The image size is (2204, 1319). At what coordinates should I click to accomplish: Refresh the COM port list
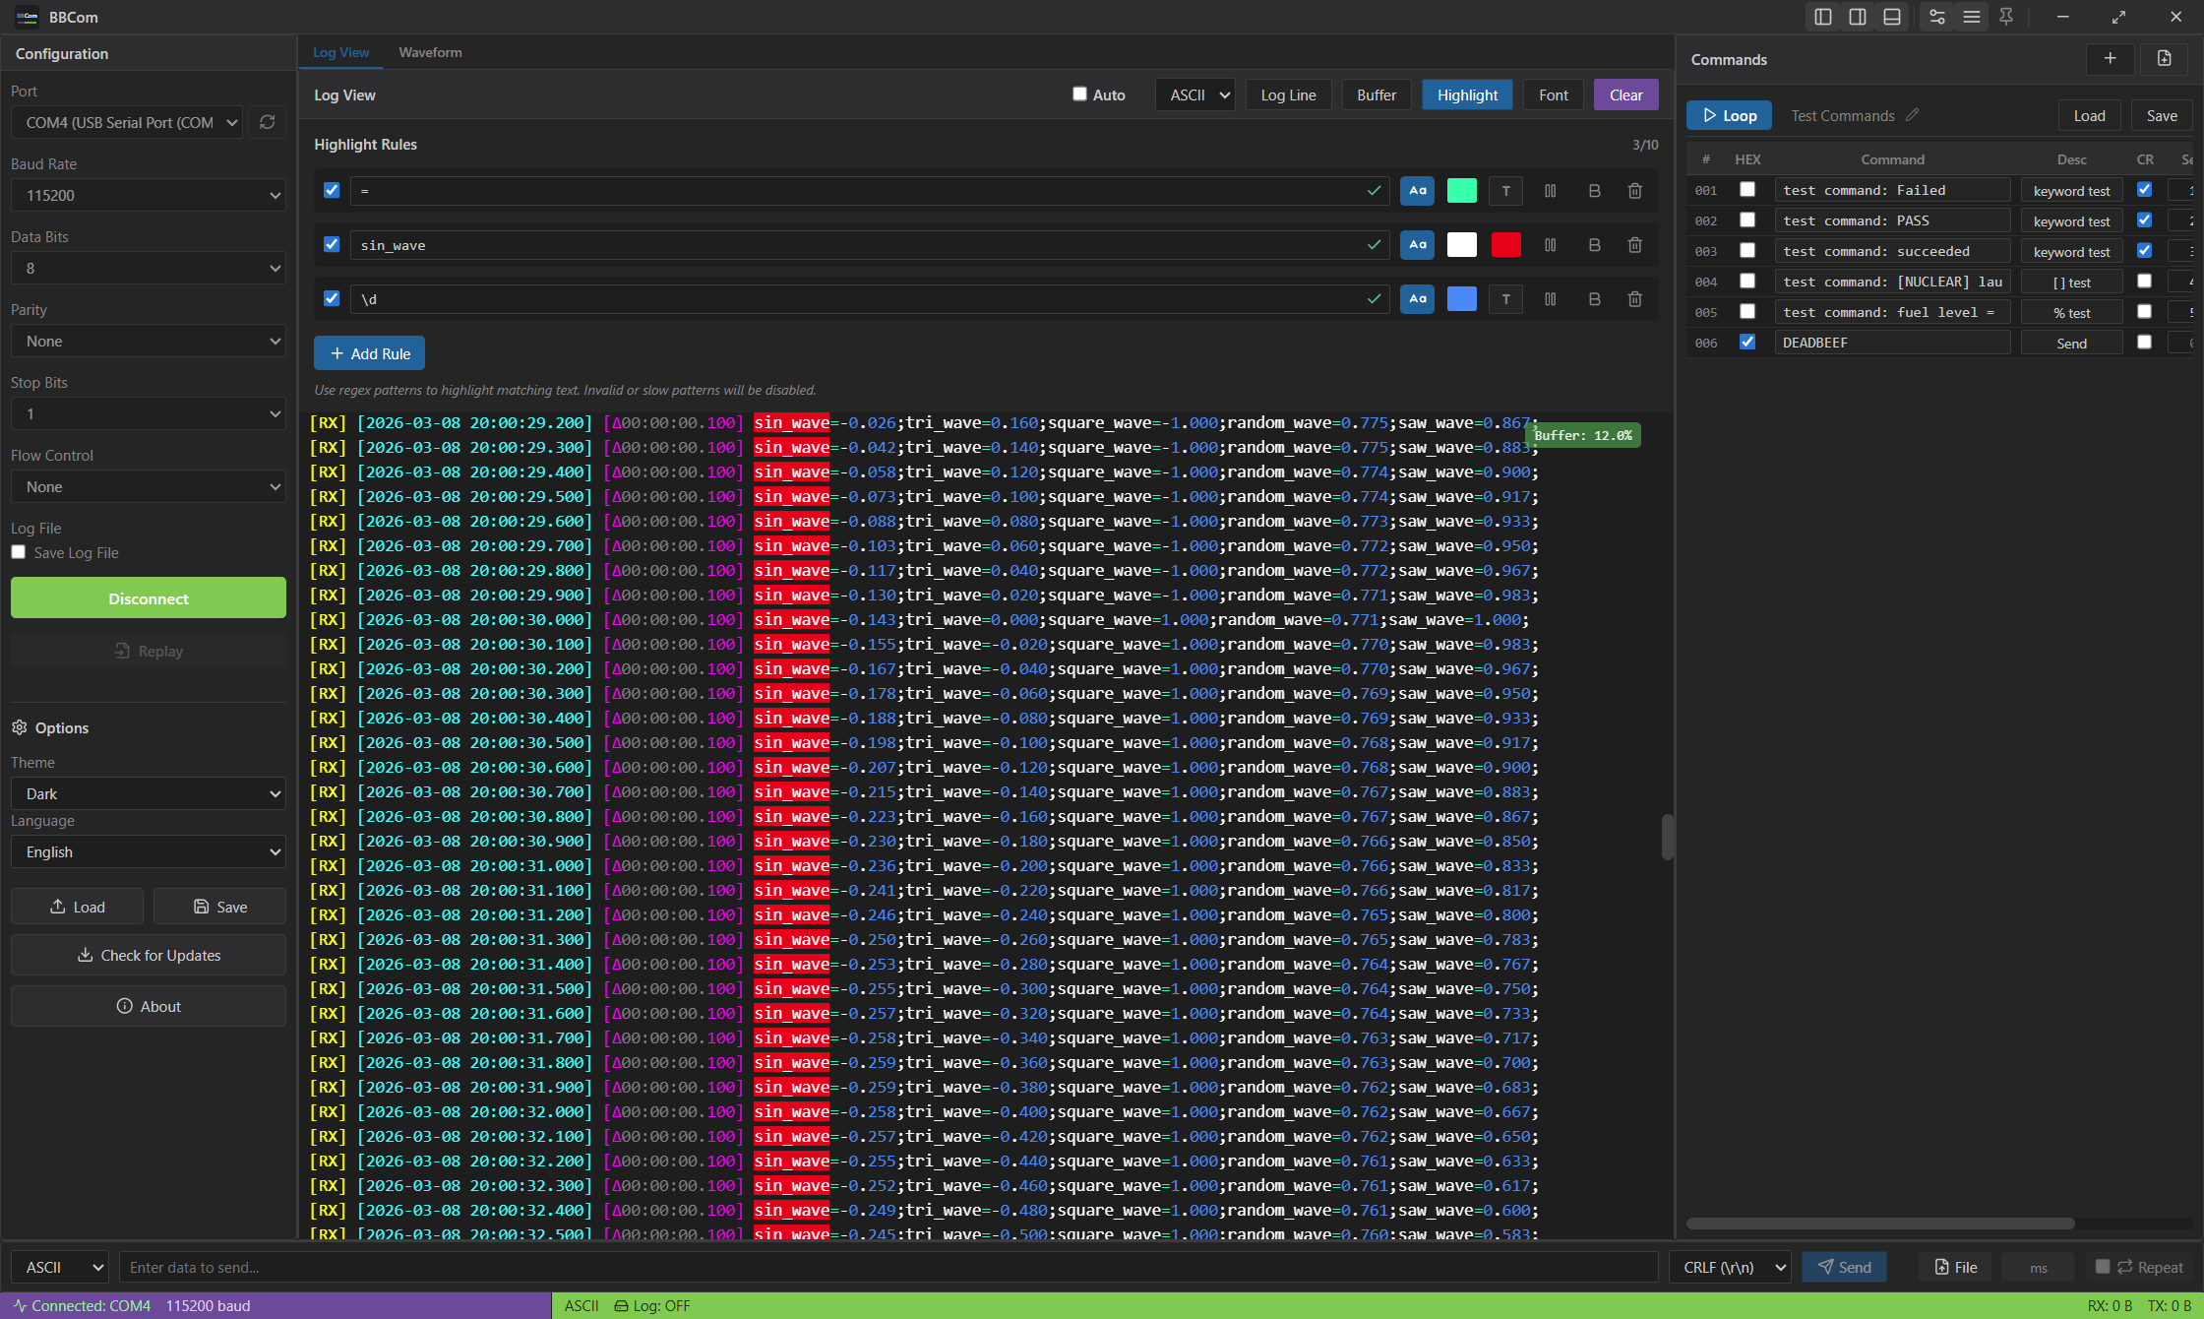pos(267,122)
